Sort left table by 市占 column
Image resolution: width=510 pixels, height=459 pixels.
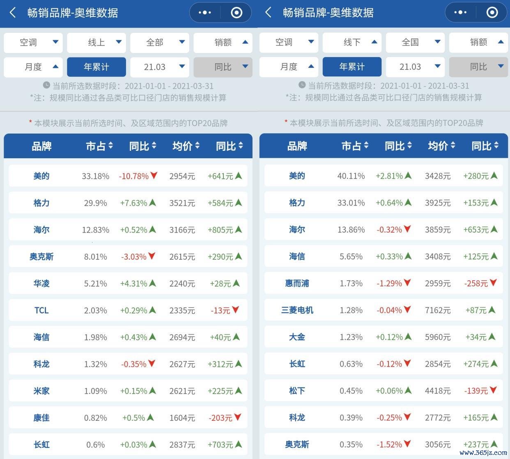(99, 146)
